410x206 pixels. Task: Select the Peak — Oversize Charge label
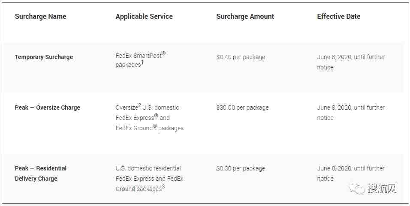47,107
